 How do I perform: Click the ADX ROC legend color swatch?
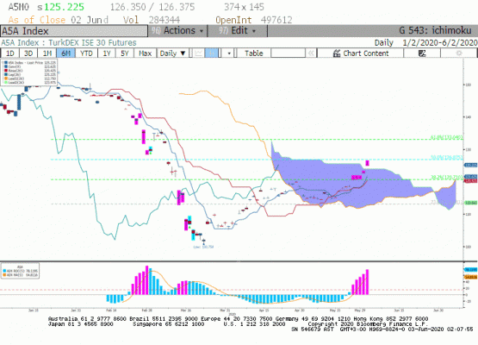pyautogui.click(x=4, y=271)
